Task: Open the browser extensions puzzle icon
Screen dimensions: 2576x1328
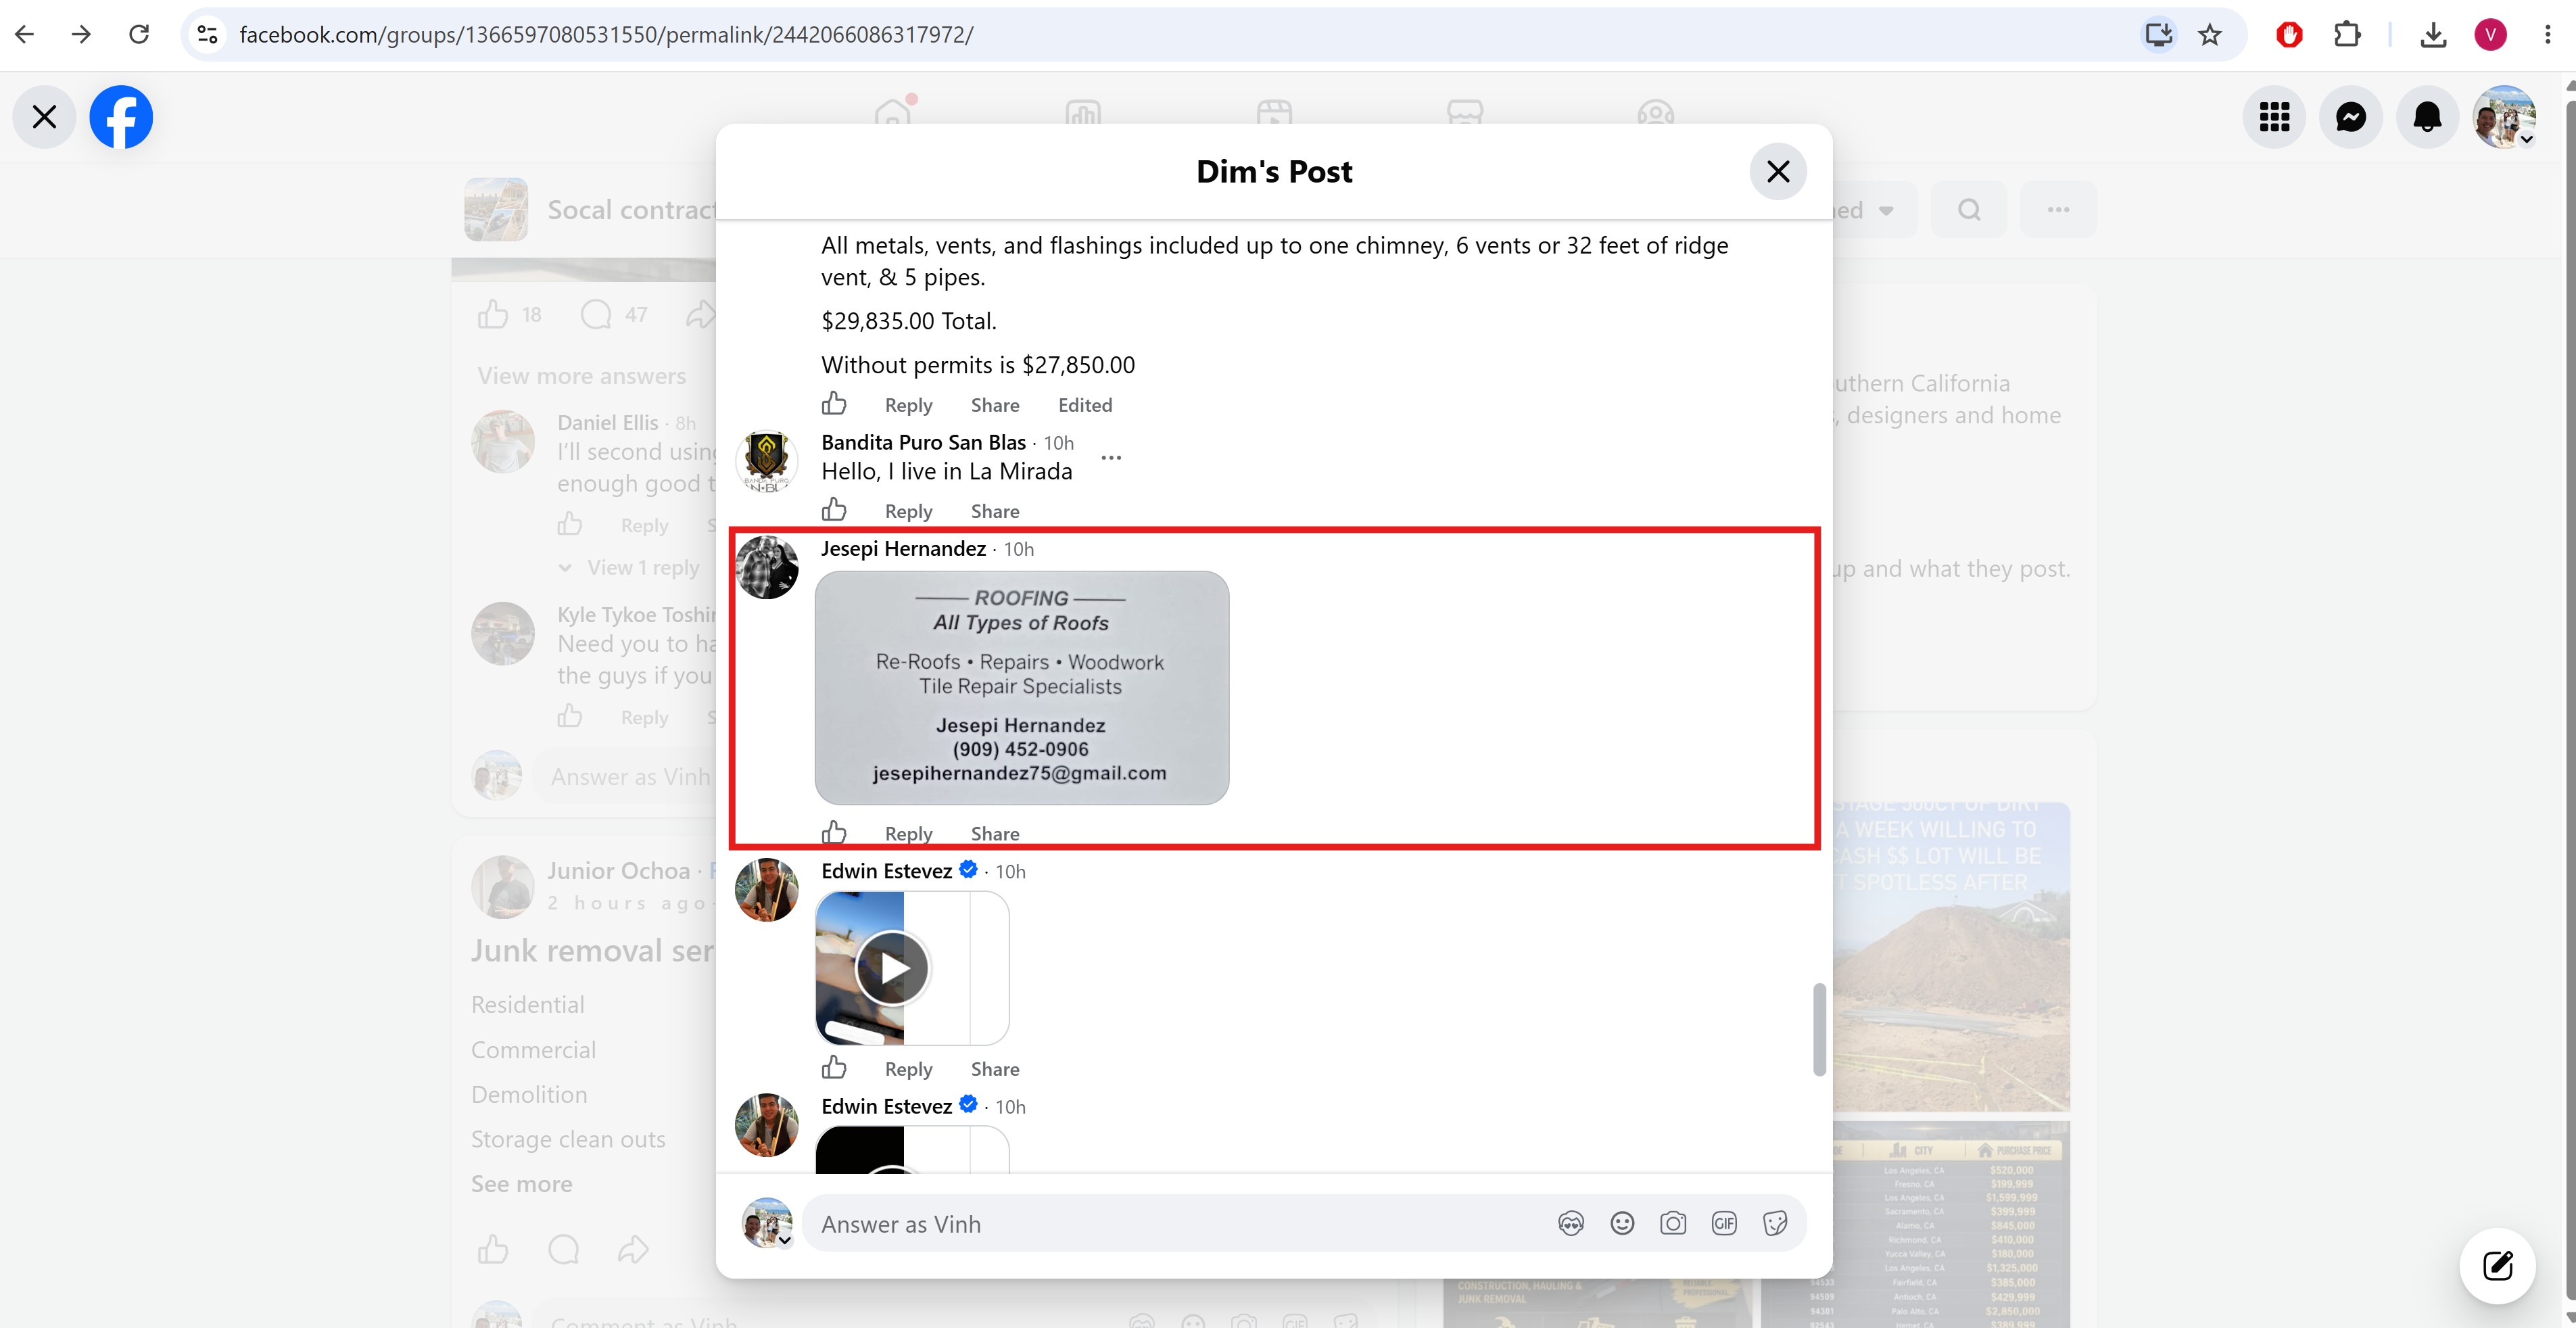Action: pos(2347,35)
